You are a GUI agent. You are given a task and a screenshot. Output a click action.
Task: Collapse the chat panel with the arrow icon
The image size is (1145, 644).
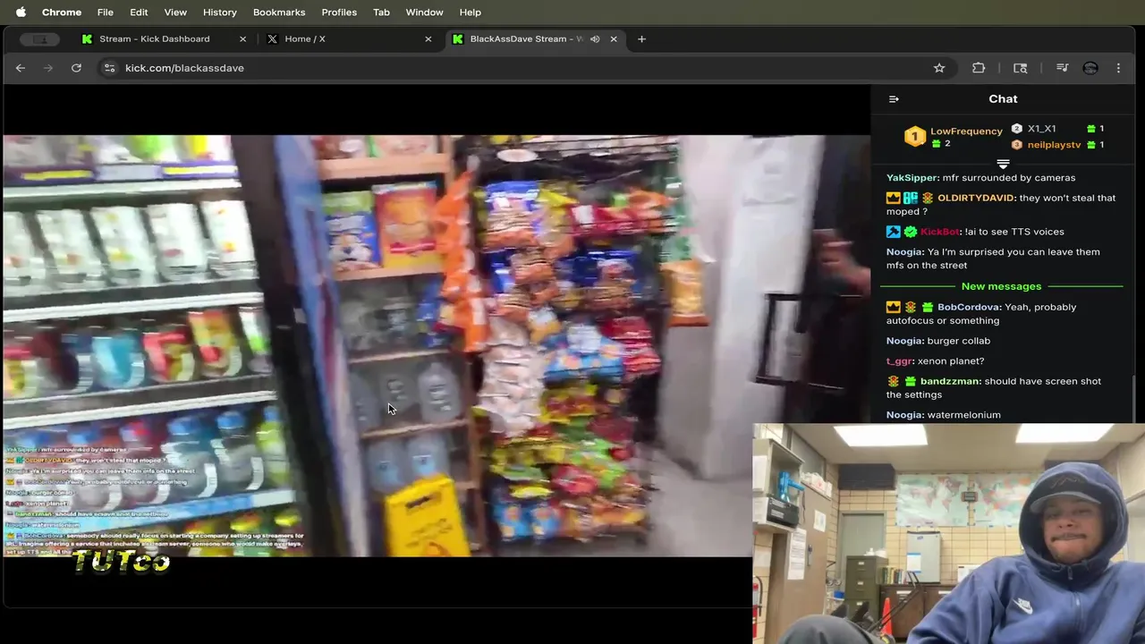coord(894,99)
